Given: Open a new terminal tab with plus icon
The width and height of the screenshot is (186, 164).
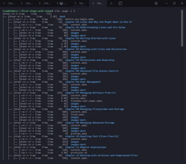Looking at the screenshot, I should pos(111,3).
